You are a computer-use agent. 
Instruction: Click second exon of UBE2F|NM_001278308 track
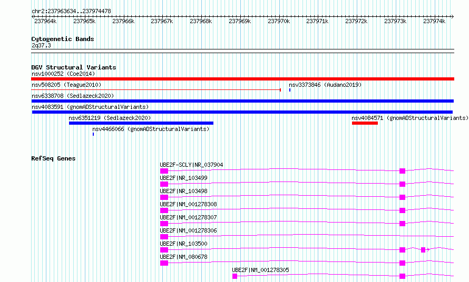click(402, 210)
